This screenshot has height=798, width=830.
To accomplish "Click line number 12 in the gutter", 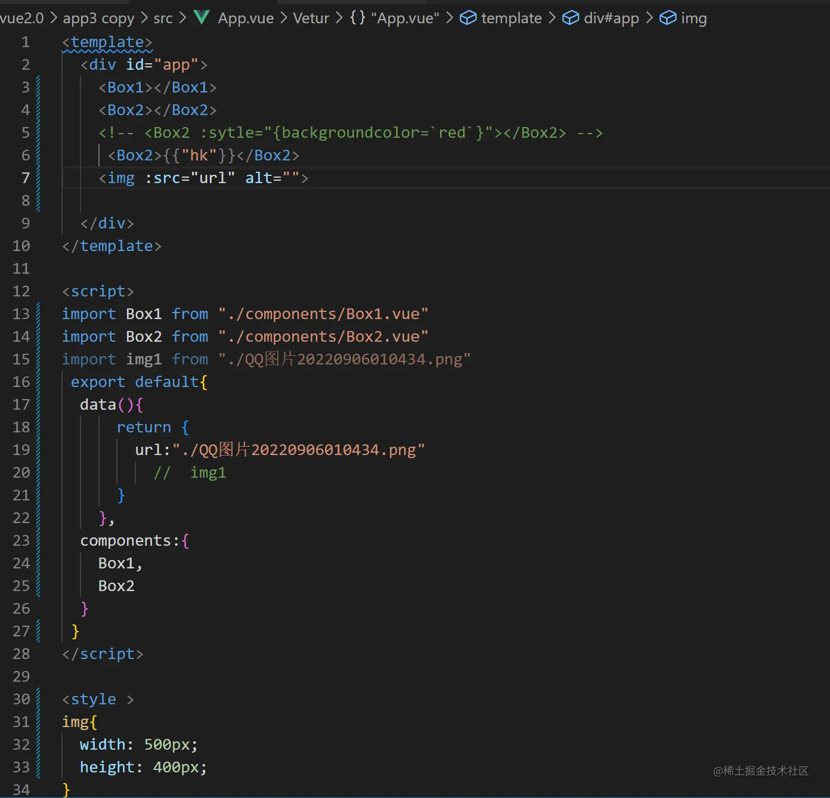I will pos(21,292).
